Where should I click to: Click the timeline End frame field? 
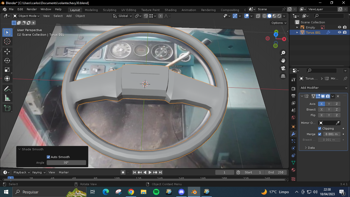click(275, 172)
